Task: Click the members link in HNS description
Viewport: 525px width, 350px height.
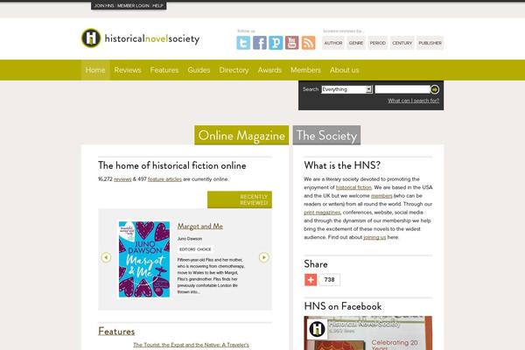Action: [381, 196]
